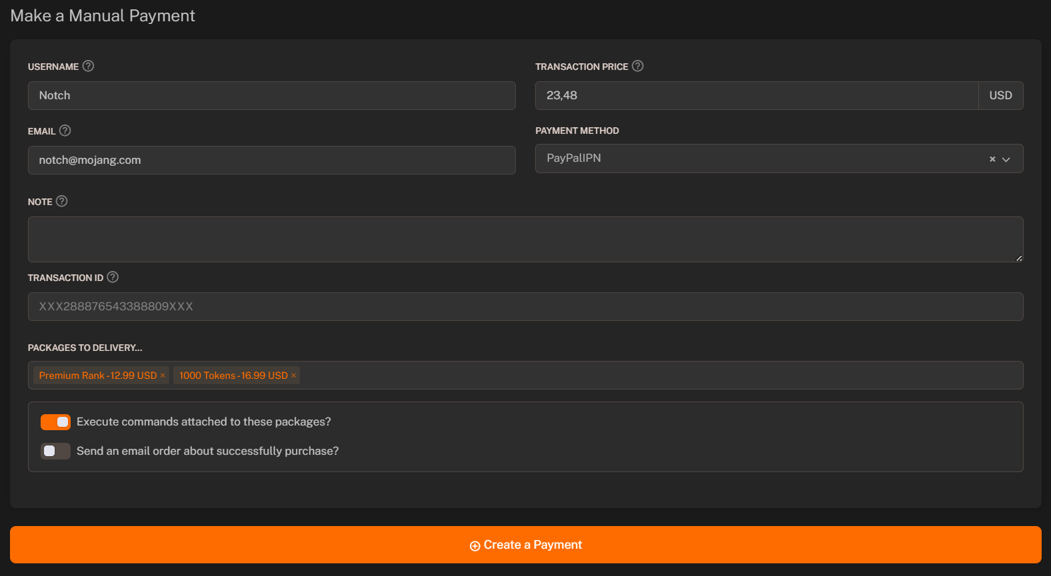Image resolution: width=1051 pixels, height=576 pixels.
Task: Remove the Premium Rank package tag
Action: click(x=163, y=376)
